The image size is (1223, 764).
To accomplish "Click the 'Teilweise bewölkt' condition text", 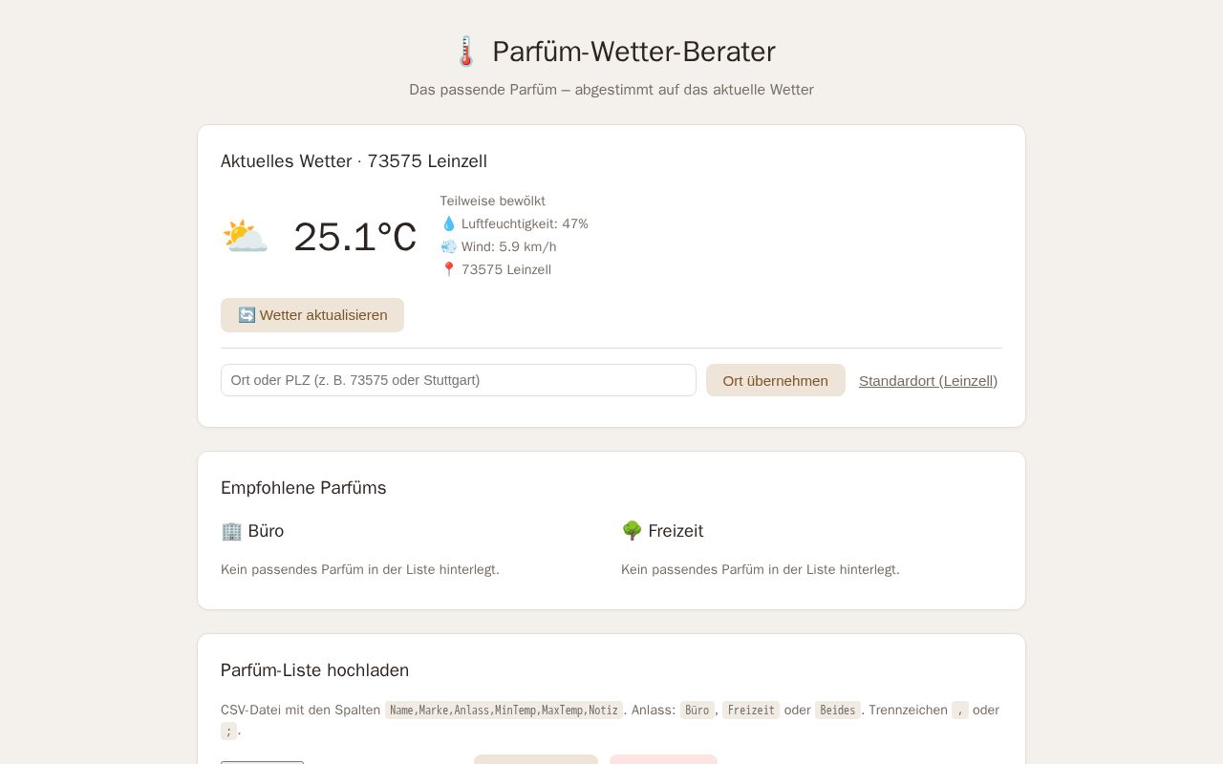I will [493, 201].
